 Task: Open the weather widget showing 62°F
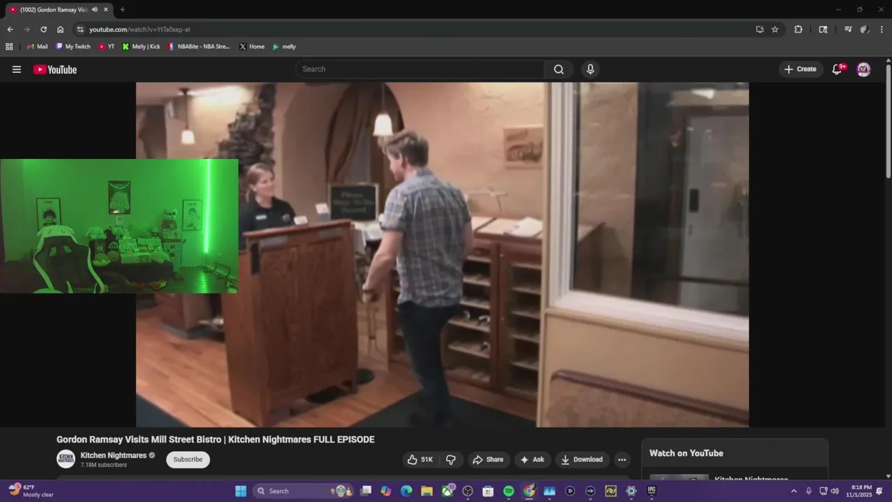tap(31, 491)
